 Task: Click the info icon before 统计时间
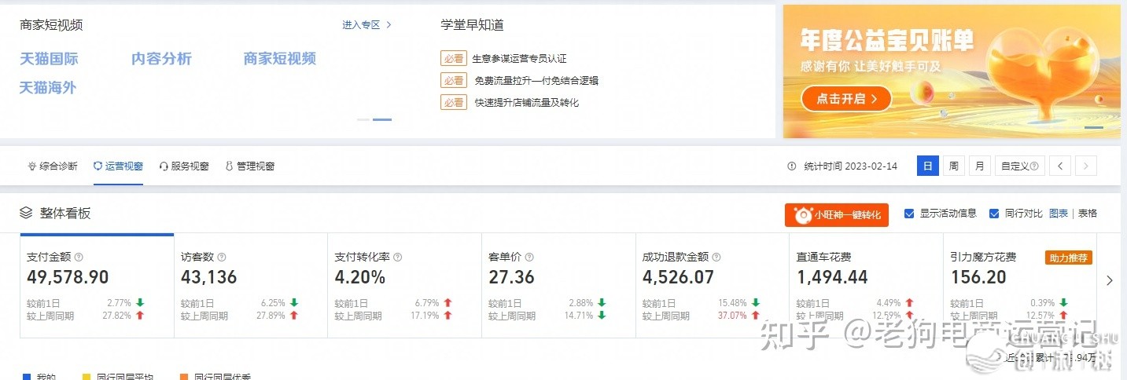(792, 166)
